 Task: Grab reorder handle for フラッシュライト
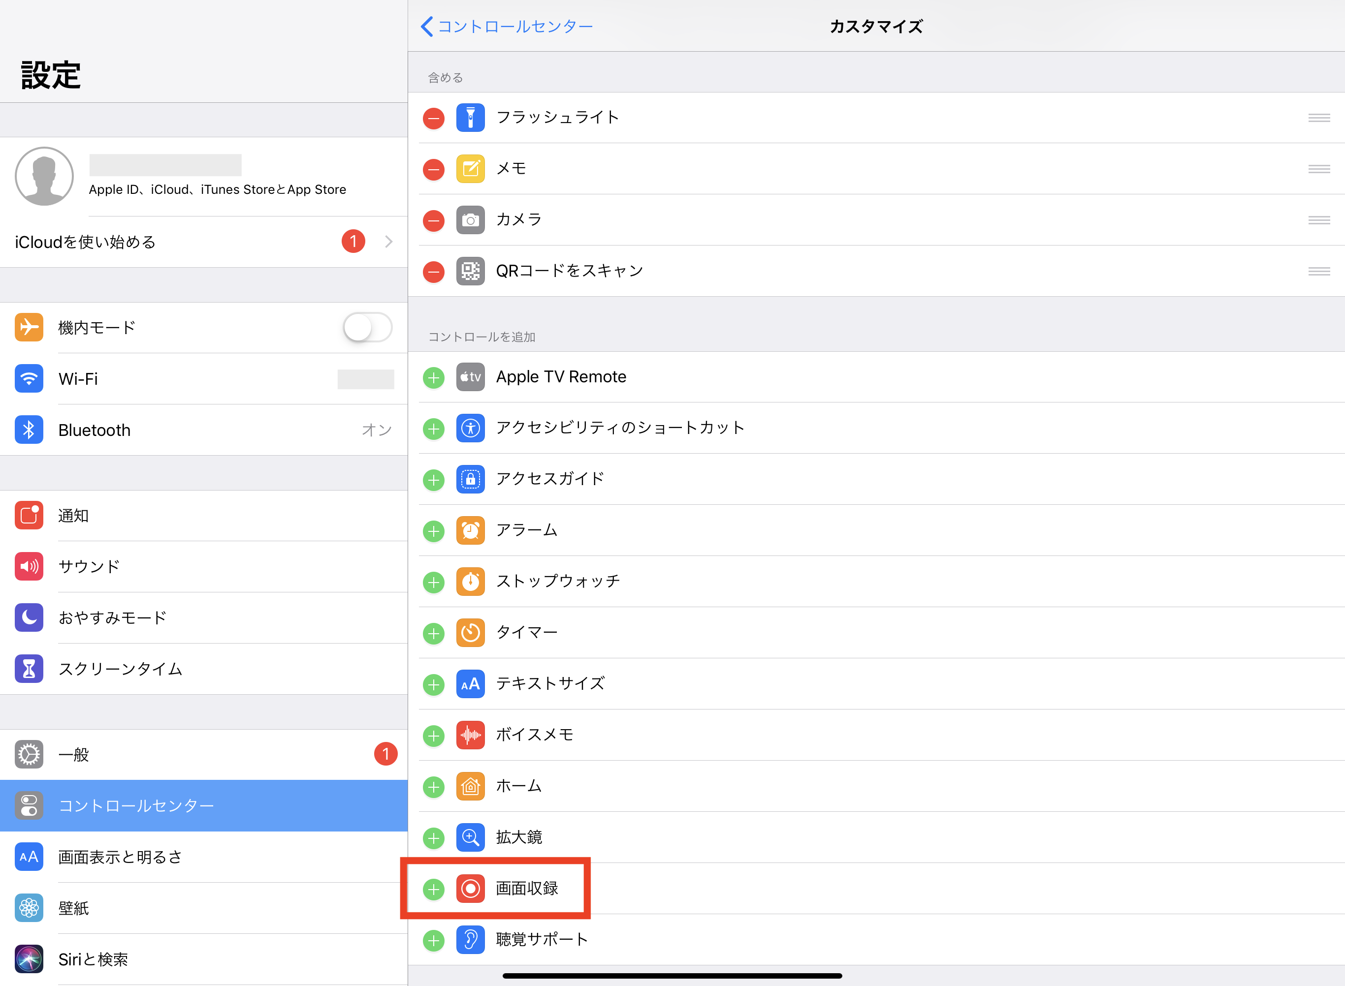point(1319,118)
